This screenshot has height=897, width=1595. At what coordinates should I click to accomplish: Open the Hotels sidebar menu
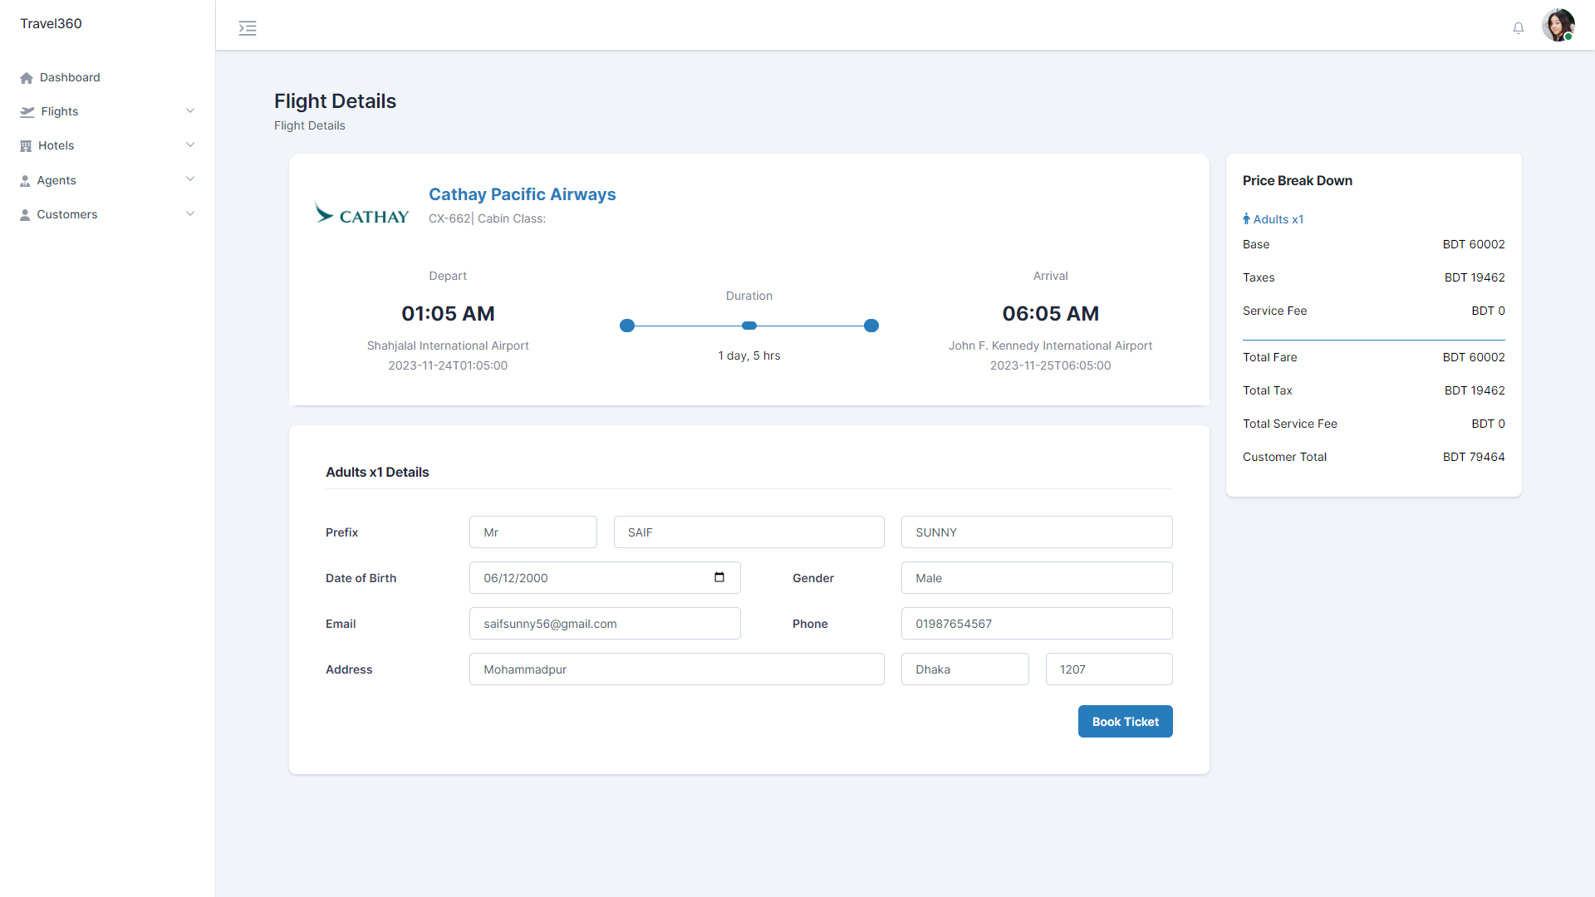(108, 145)
